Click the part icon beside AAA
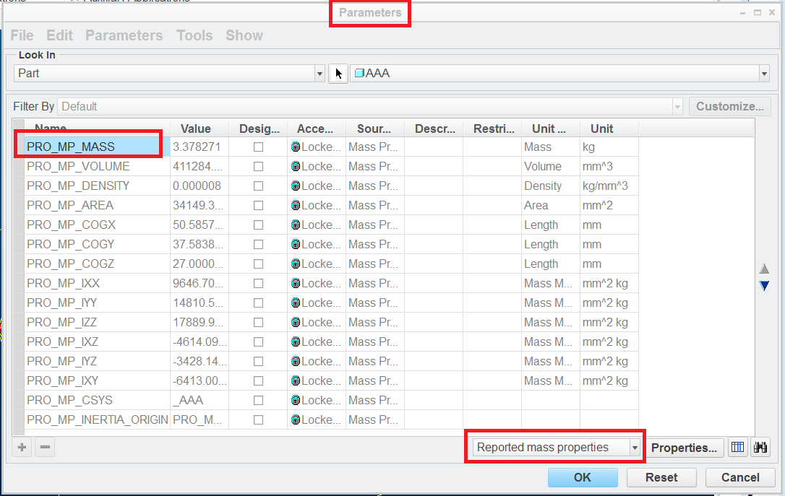 (358, 73)
